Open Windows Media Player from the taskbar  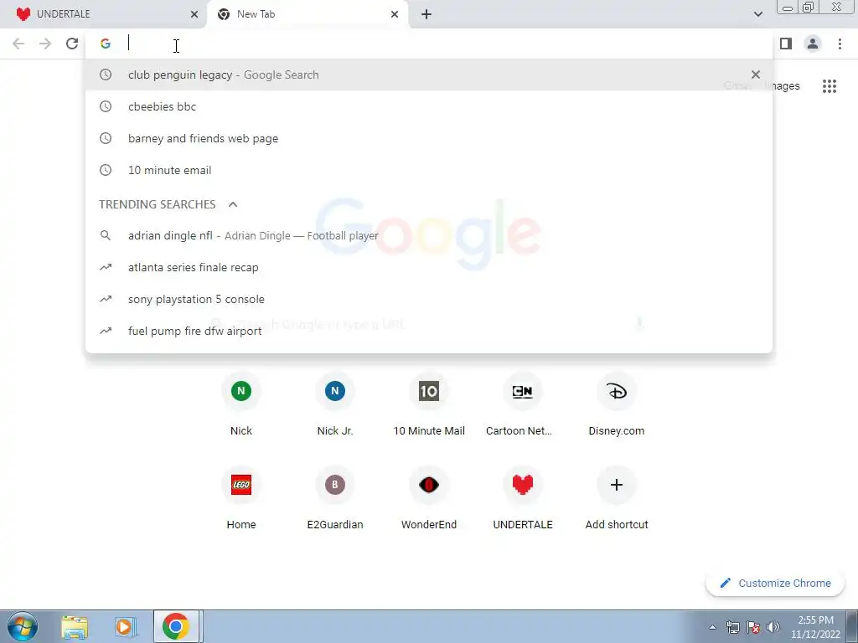126,626
